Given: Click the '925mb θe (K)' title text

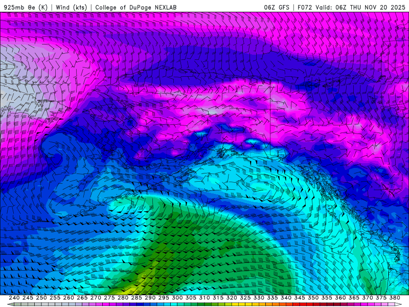Looking at the screenshot, I should (x=26, y=7).
